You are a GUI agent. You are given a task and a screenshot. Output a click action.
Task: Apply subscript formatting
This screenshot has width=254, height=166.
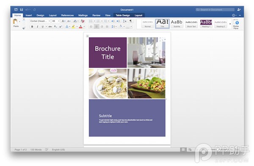pyautogui.click(x=55, y=27)
